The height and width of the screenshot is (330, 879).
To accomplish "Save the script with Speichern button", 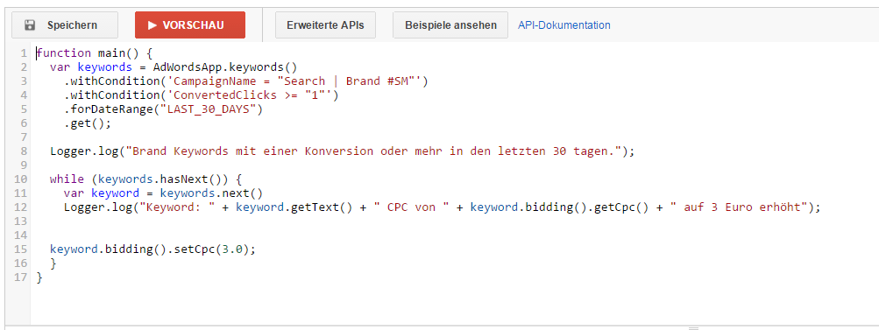I will coord(65,25).
